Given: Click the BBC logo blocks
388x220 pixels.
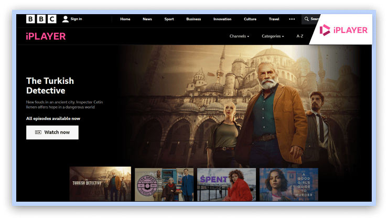Looking at the screenshot, I should click(x=41, y=19).
